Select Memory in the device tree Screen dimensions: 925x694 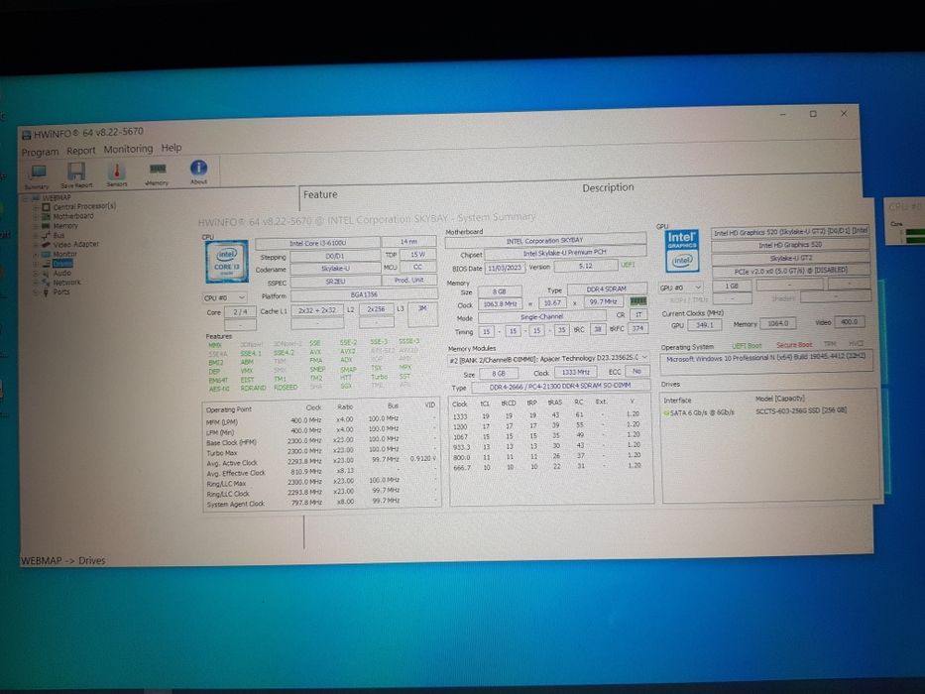65,226
